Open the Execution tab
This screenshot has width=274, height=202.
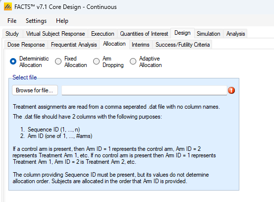pos(103,34)
